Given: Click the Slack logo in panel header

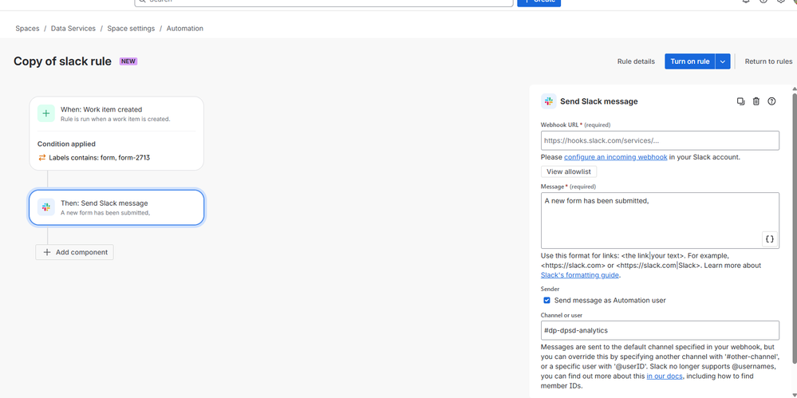Looking at the screenshot, I should [x=548, y=101].
